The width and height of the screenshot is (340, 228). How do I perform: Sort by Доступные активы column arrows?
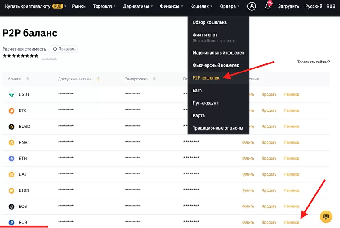coord(98,79)
